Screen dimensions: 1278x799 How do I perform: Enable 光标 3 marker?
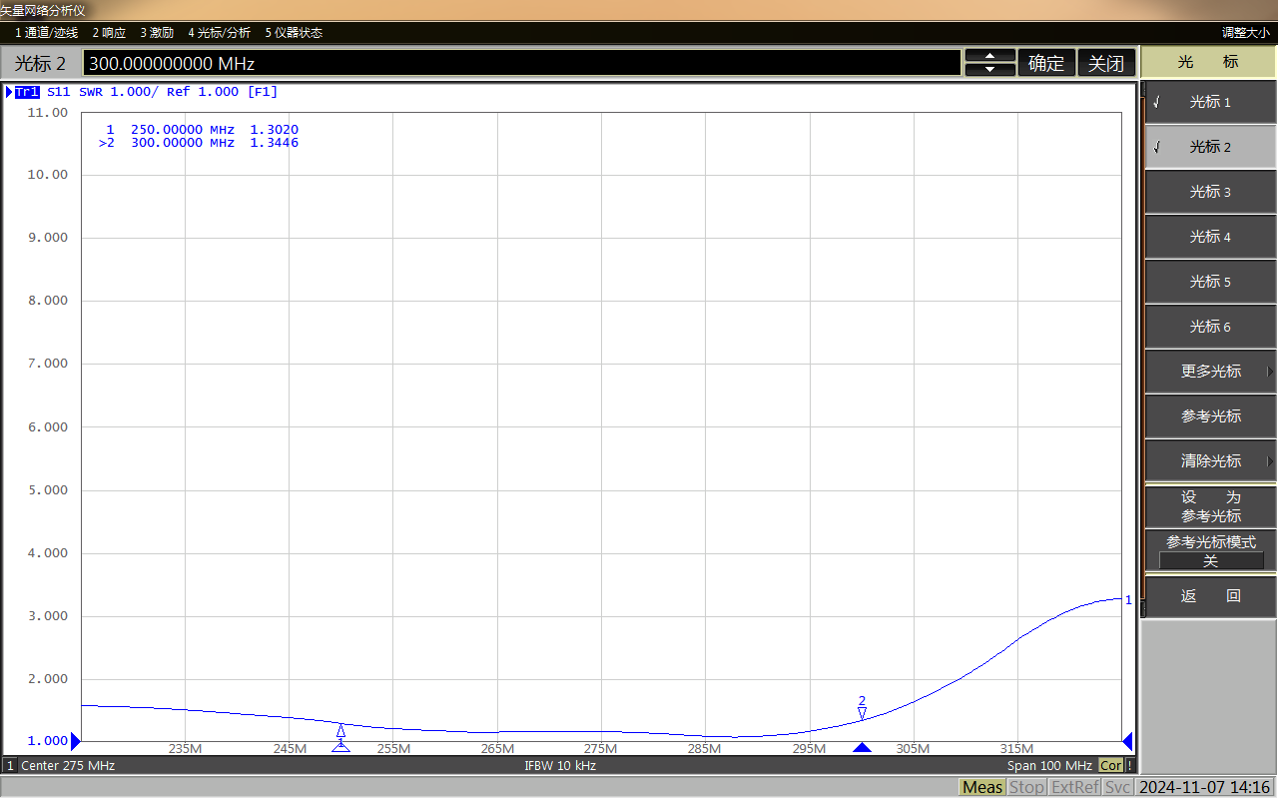click(x=1209, y=192)
